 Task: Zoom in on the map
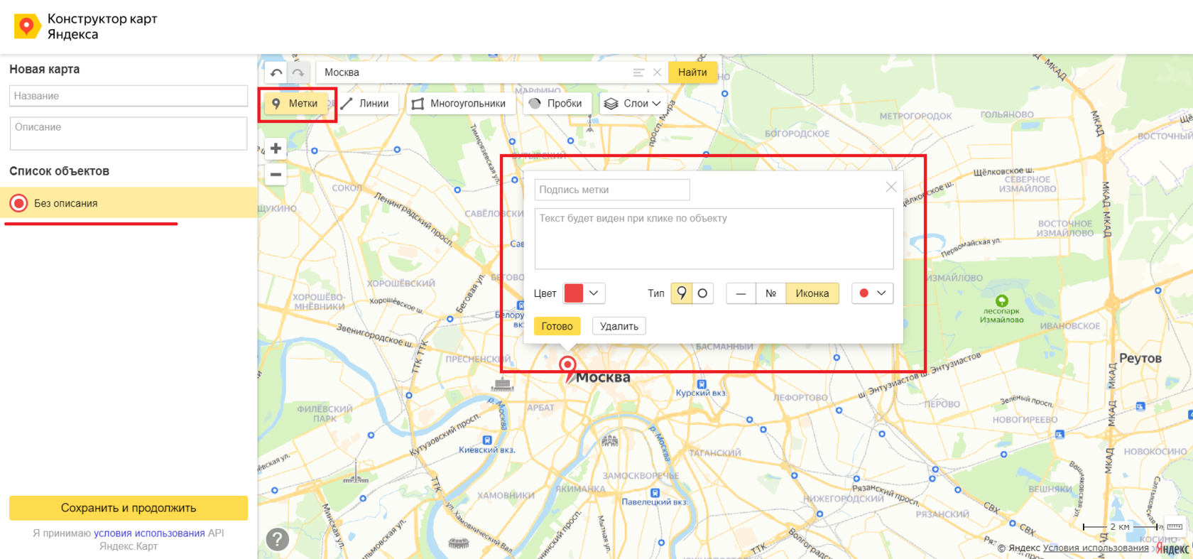pyautogui.click(x=276, y=148)
